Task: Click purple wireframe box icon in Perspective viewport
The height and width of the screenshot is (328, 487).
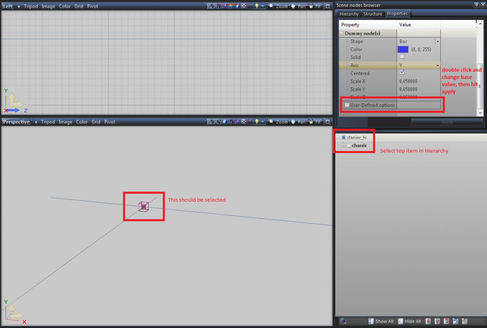Action: tap(231, 122)
